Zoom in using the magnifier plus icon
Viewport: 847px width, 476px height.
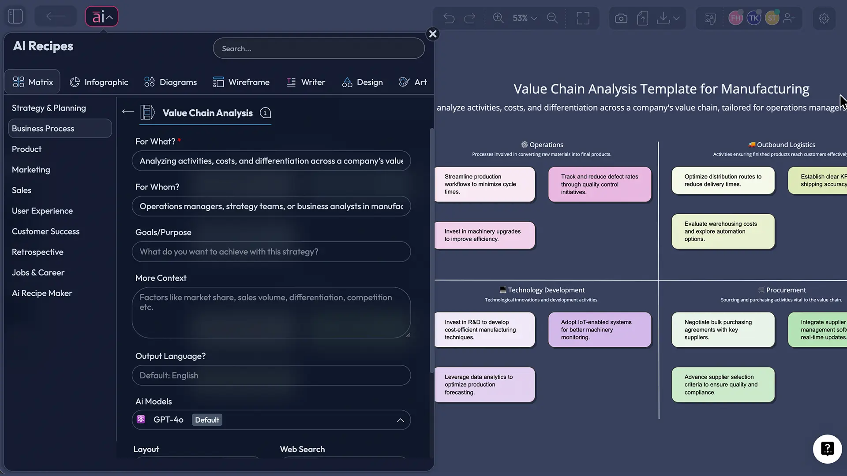[498, 18]
